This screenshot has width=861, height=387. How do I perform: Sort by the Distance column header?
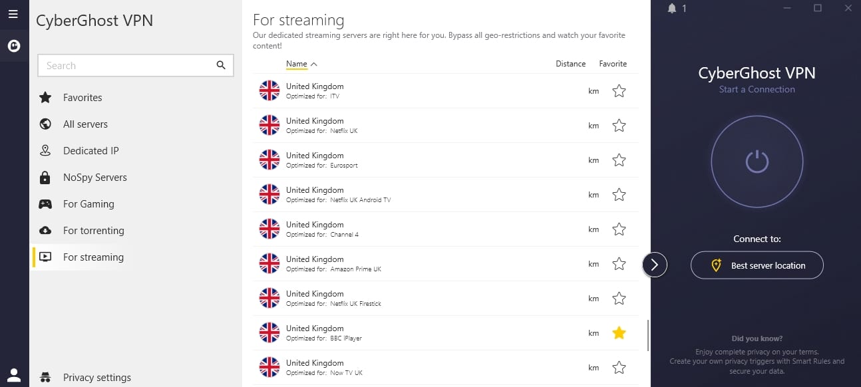pyautogui.click(x=571, y=64)
